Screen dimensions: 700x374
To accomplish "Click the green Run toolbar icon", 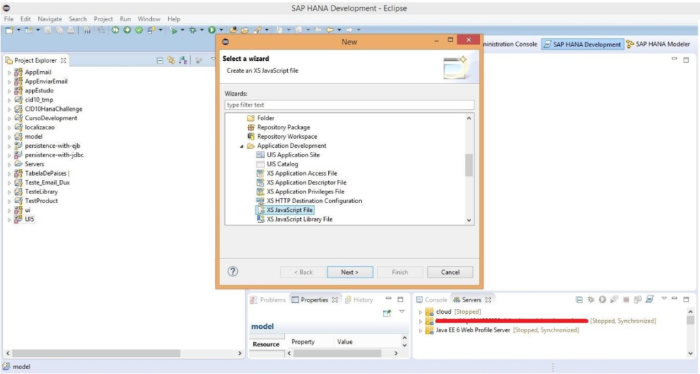I will point(213,30).
